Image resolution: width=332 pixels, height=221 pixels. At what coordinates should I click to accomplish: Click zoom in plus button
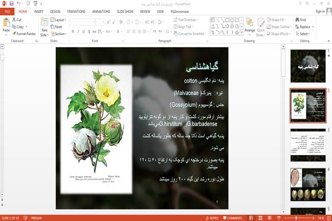point(313,218)
